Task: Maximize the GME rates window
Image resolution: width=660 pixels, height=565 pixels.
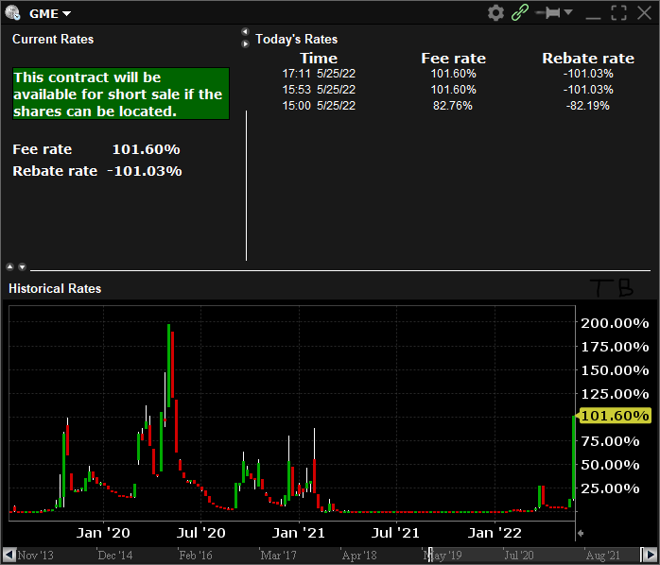Action: coord(618,12)
